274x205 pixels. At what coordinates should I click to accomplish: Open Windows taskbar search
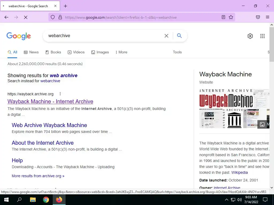[19, 200]
